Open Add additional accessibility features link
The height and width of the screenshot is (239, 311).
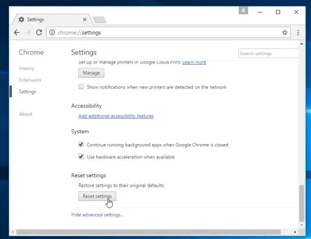tap(116, 116)
